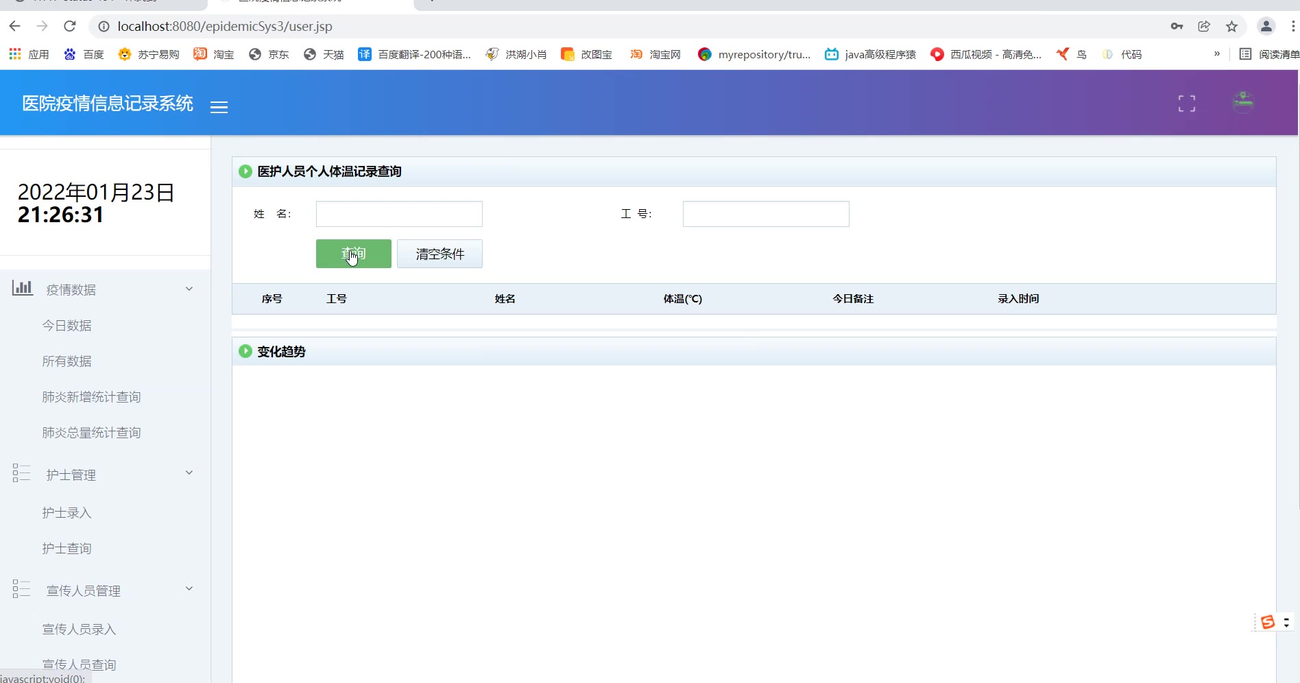Open 护士查询 in sidebar

click(67, 549)
